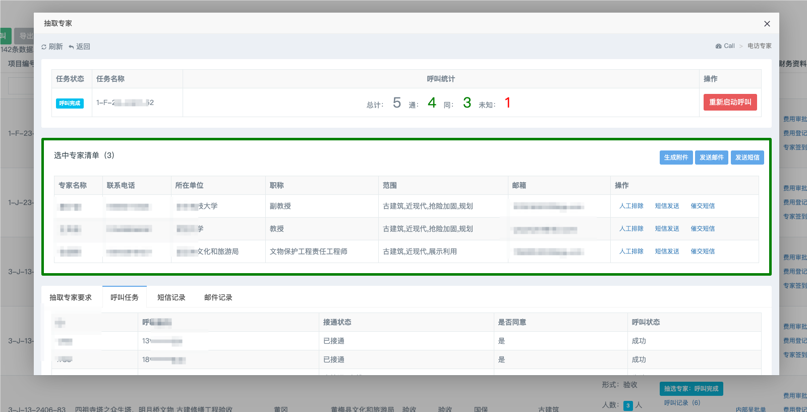The width and height of the screenshot is (807, 412).
Task: Click 发送邮件 button
Action: click(711, 158)
